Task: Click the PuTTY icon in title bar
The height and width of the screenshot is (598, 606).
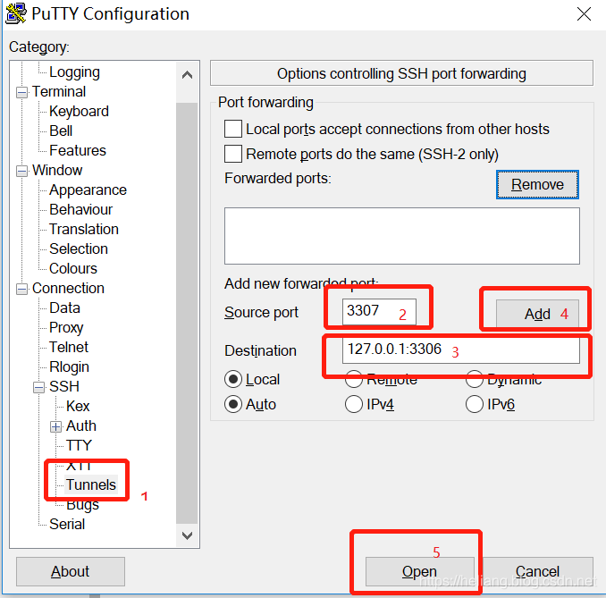Action: [x=16, y=13]
